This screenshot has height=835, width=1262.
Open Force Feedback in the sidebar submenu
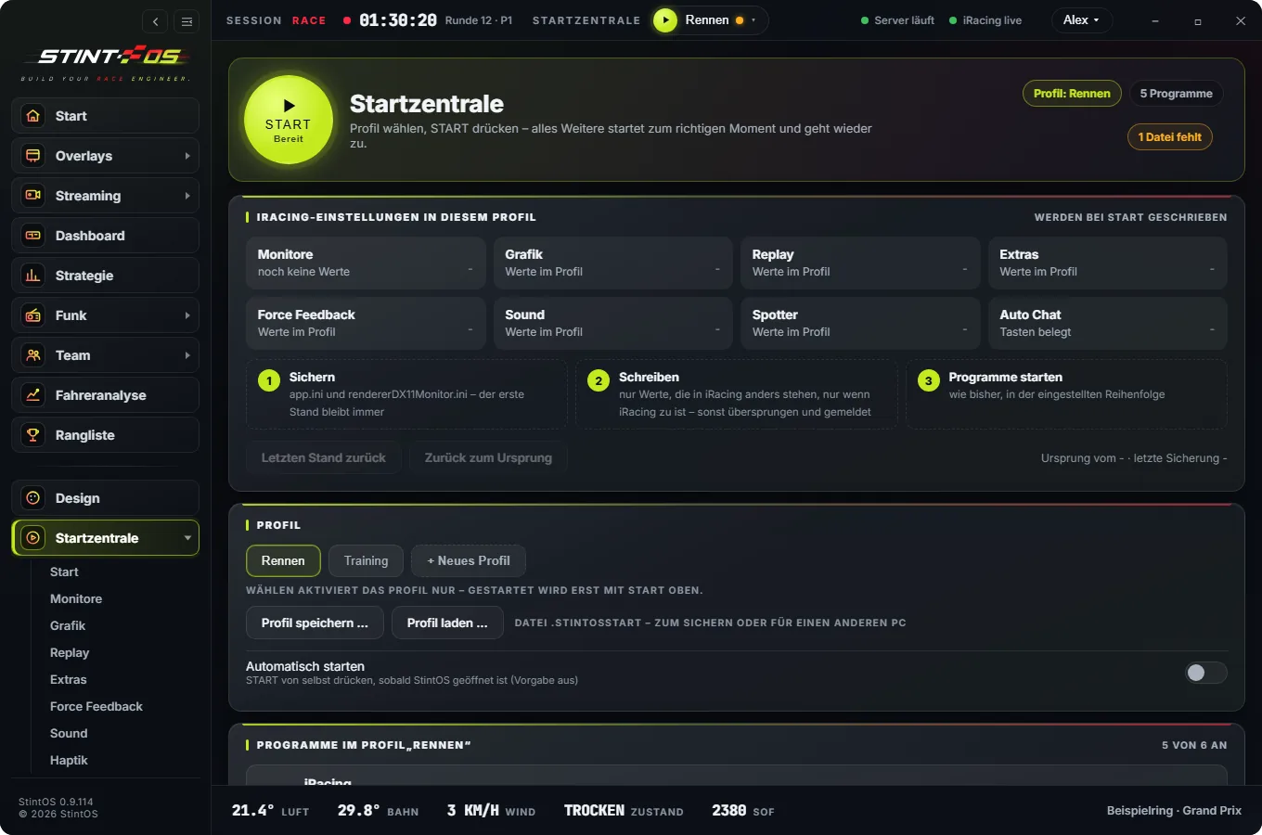point(97,707)
